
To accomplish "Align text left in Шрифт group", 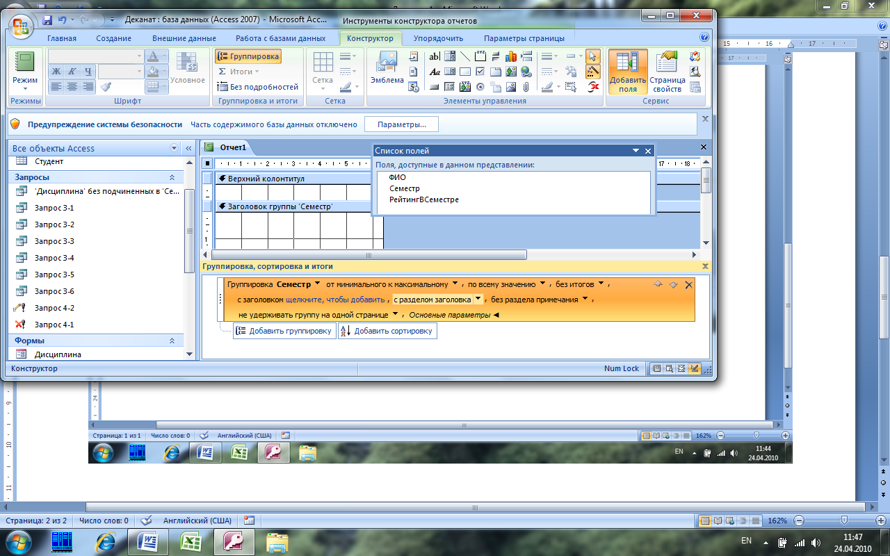I will (56, 87).
